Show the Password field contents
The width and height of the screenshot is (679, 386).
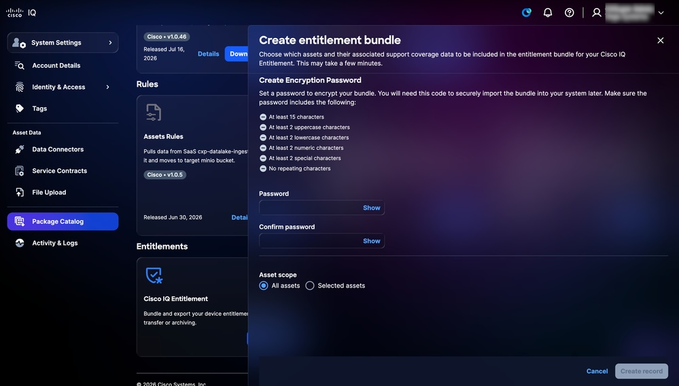point(372,208)
